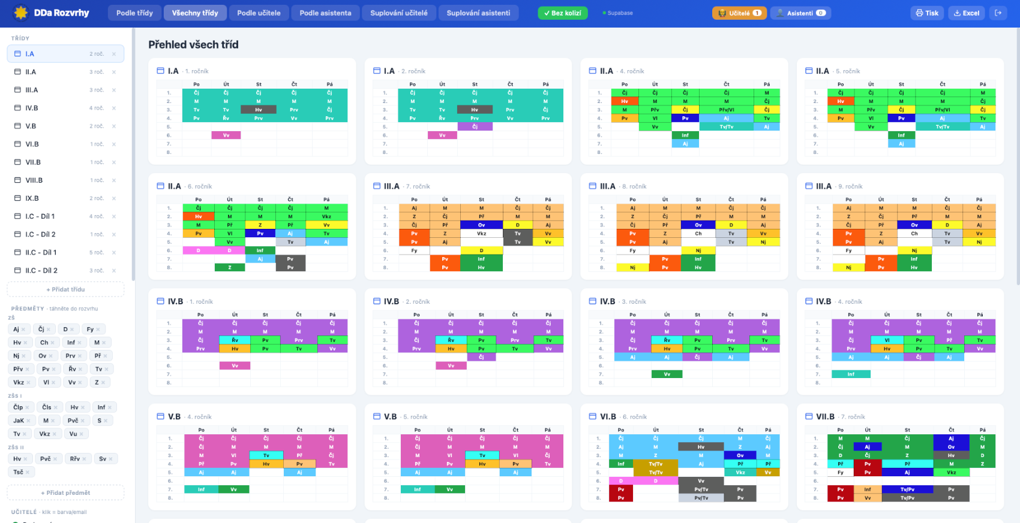1020x523 pixels.
Task: Click the card icon of IV.B 1. ročník
Action: point(160,301)
